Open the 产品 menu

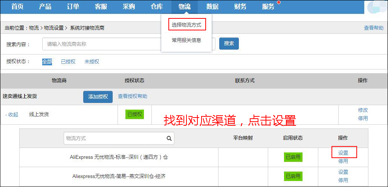coord(45,7)
